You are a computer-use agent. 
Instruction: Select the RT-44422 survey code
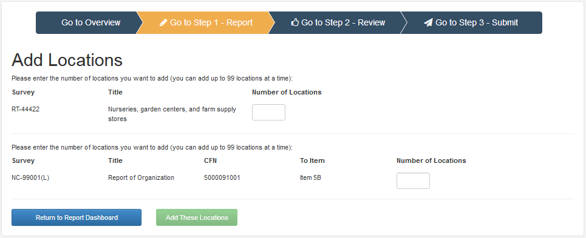26,110
